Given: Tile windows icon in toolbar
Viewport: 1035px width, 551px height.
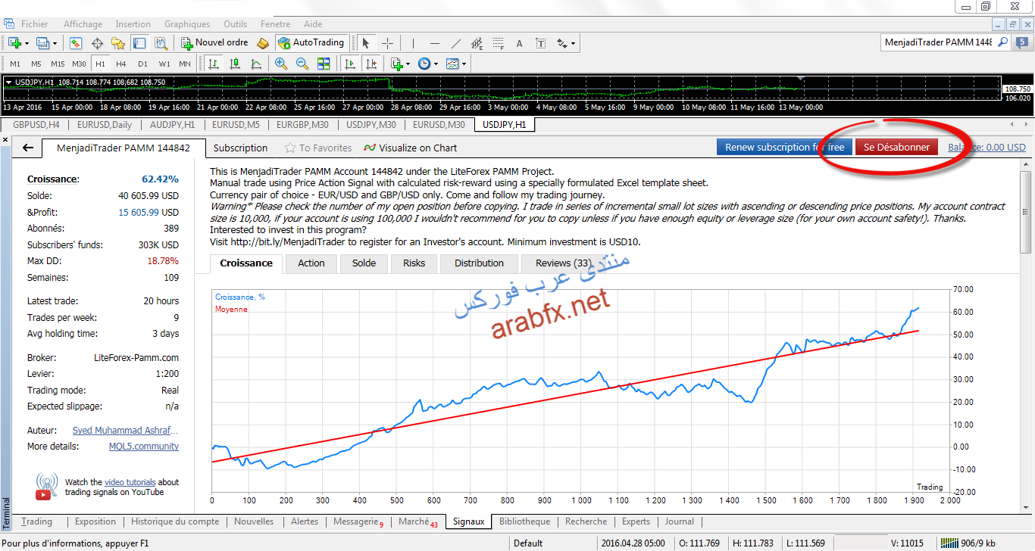Looking at the screenshot, I should 324,64.
